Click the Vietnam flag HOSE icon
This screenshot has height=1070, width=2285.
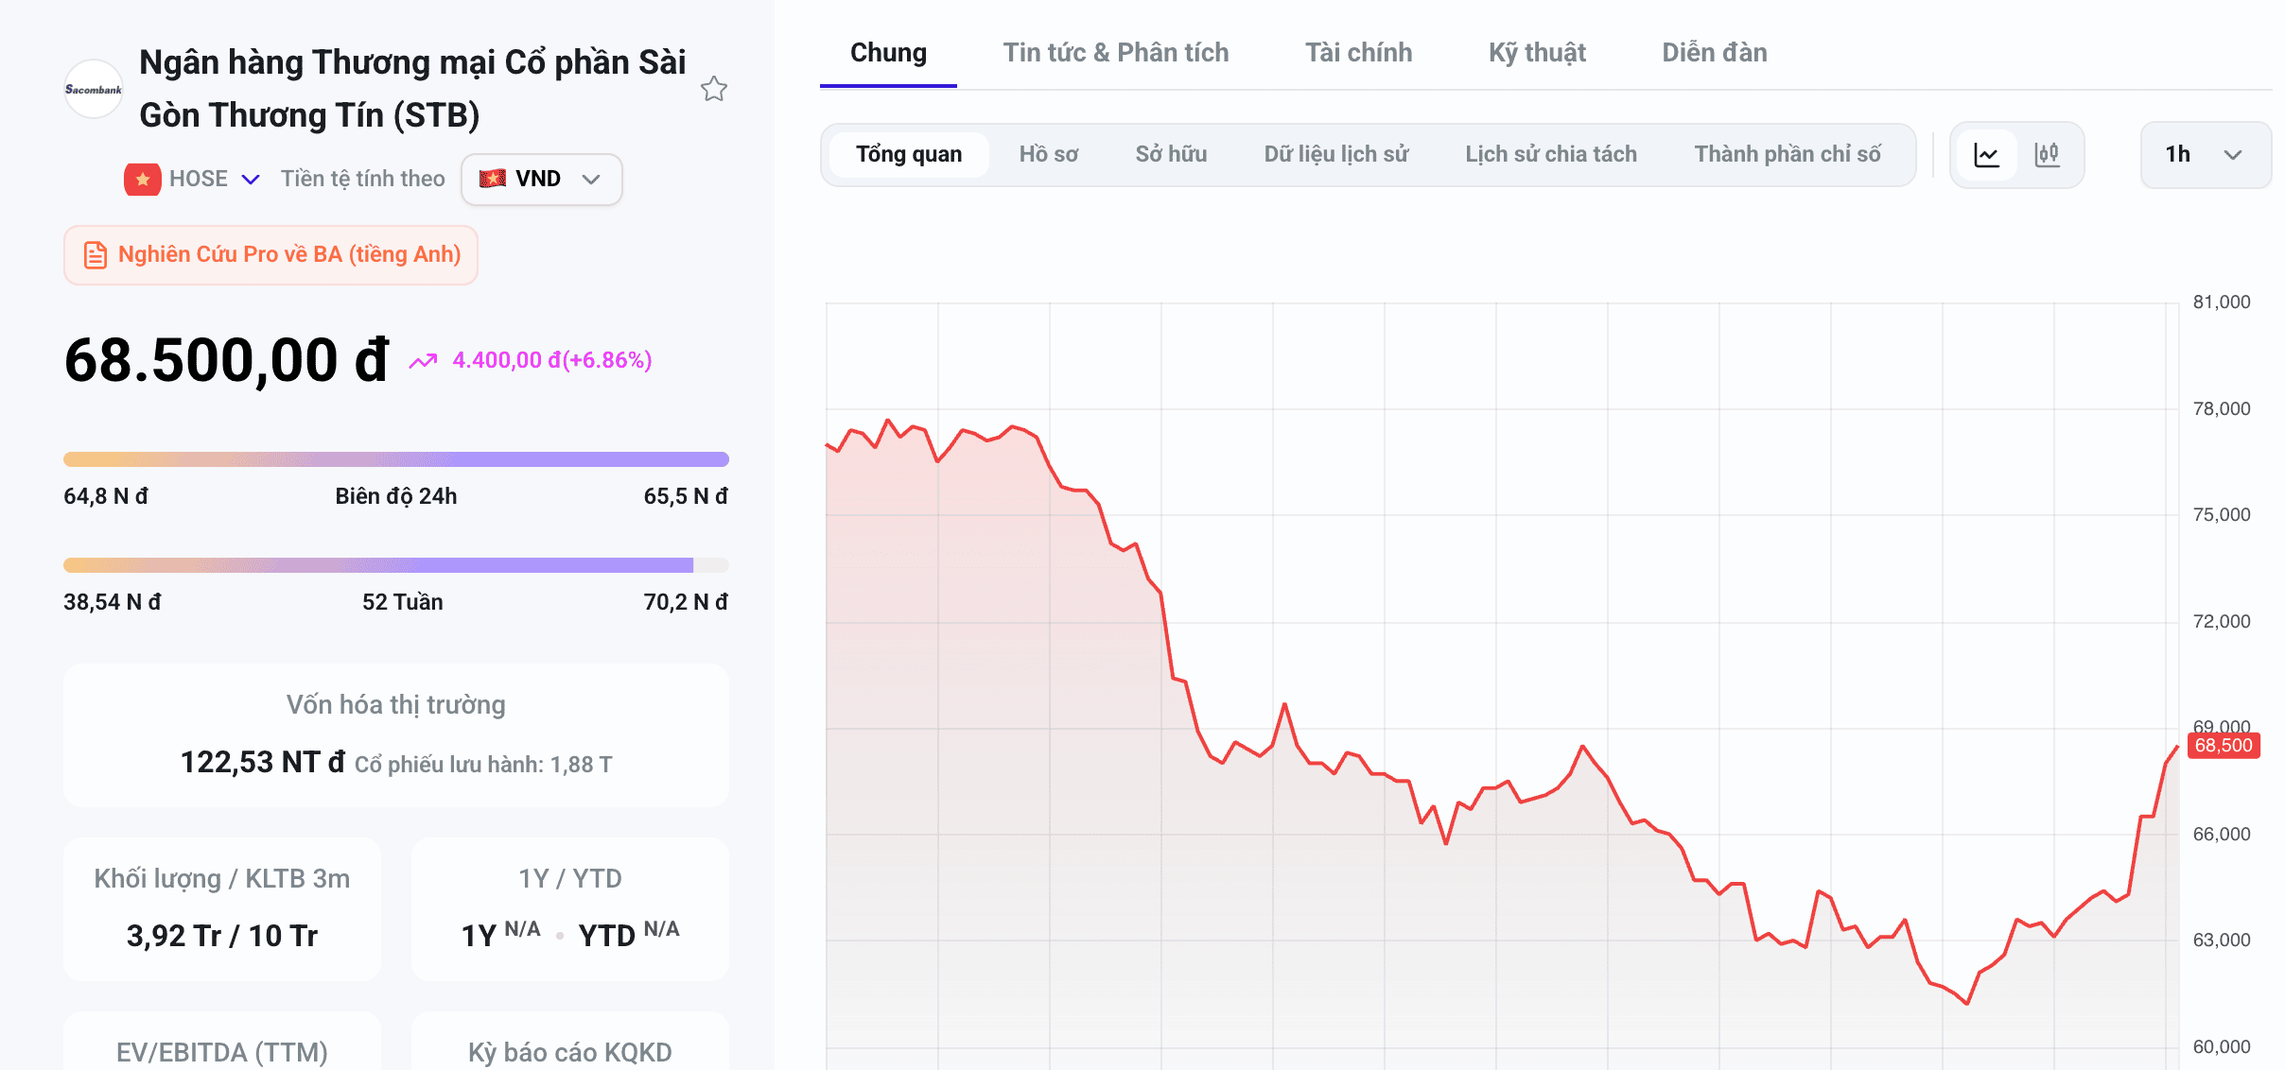pyautogui.click(x=142, y=179)
